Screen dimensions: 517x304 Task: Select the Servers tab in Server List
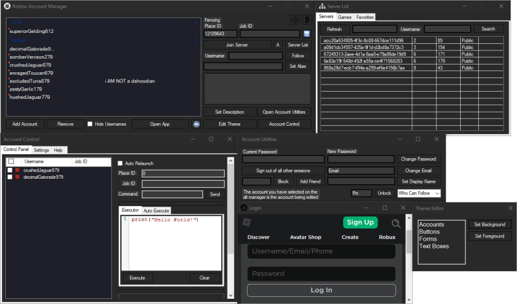(x=326, y=17)
